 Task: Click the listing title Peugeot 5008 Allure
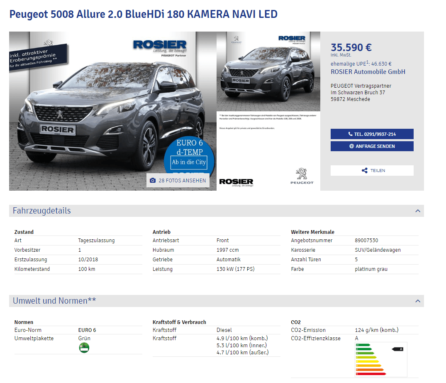click(x=144, y=14)
